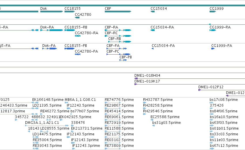Select RE29867.5prime EST label
245x150 pixels.
tap(119, 105)
